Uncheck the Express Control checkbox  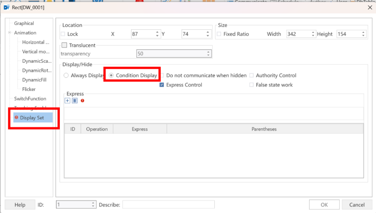click(x=162, y=85)
